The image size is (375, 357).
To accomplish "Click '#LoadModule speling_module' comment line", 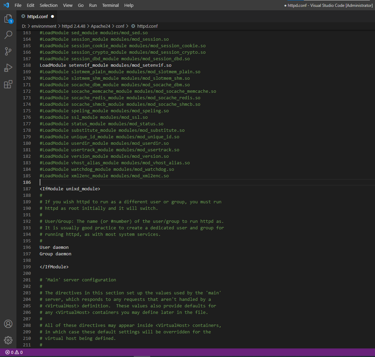I will coord(104,111).
